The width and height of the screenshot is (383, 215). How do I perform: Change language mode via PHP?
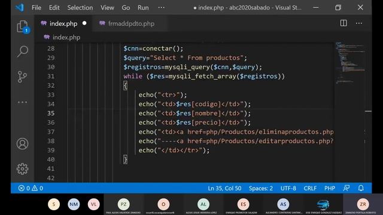click(x=330, y=188)
